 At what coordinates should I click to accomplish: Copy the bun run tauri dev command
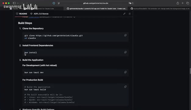coord(125,72)
